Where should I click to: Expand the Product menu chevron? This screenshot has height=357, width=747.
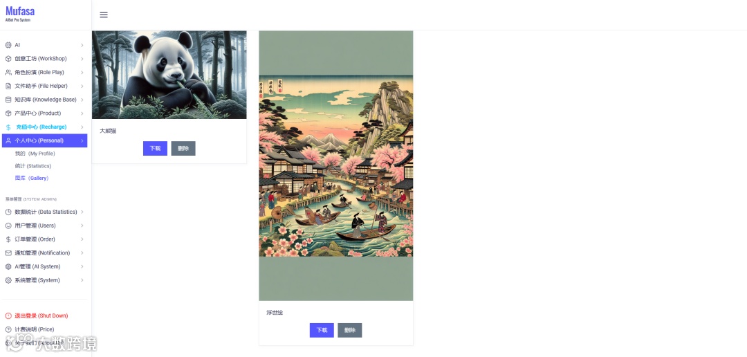tap(82, 113)
